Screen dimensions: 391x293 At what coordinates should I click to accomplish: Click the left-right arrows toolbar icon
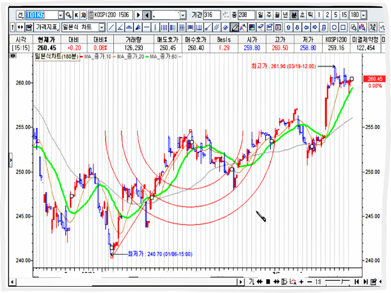pyautogui.click(x=21, y=27)
